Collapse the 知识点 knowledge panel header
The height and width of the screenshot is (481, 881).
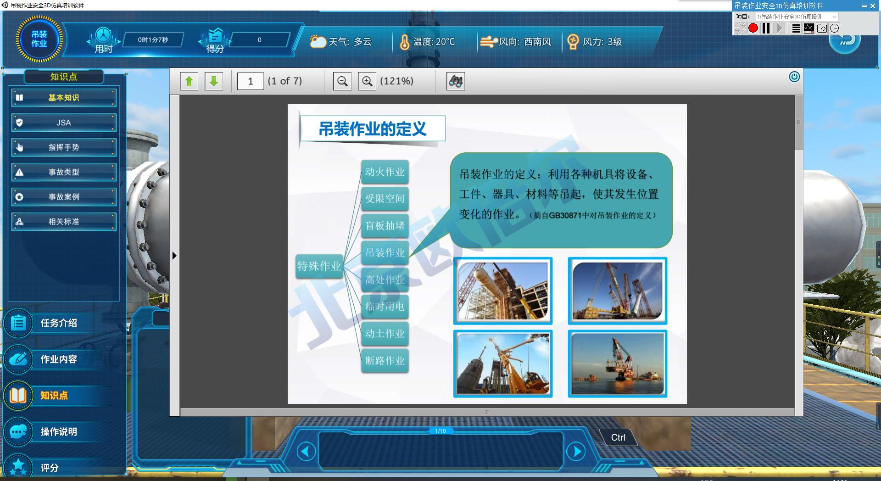pyautogui.click(x=64, y=77)
